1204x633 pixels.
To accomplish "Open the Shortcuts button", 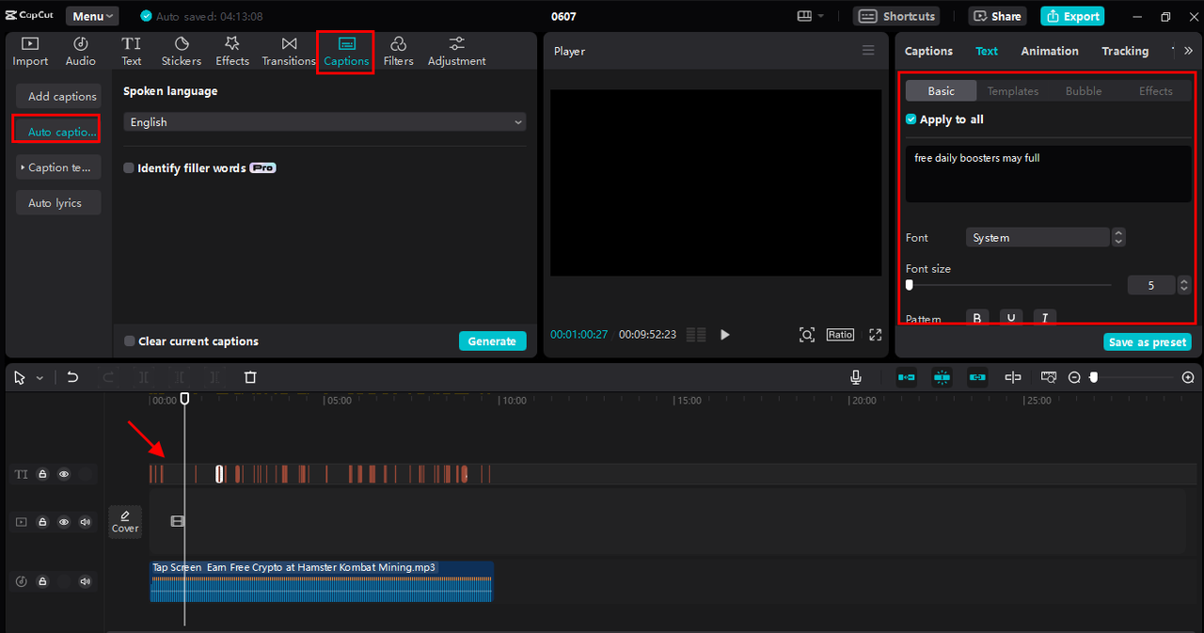I will (x=896, y=16).
